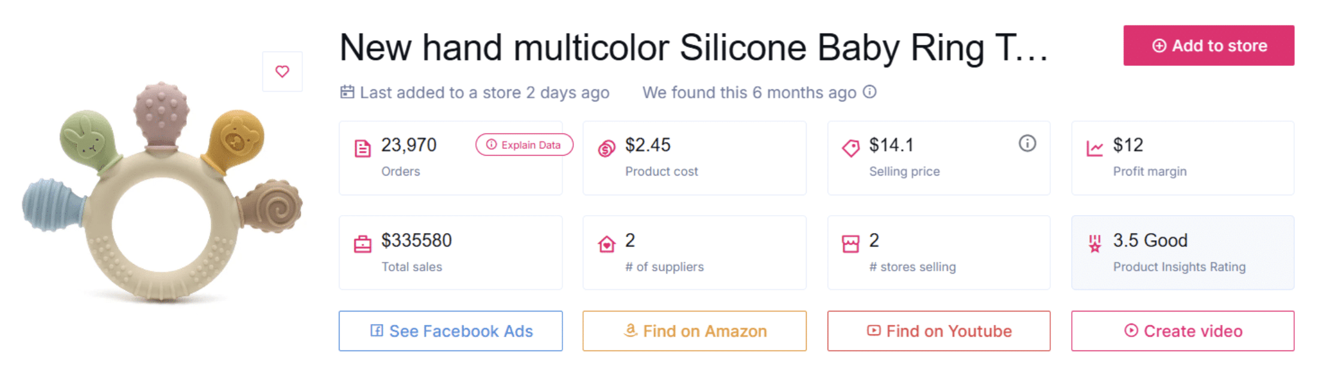Select Create video

(x=1182, y=331)
